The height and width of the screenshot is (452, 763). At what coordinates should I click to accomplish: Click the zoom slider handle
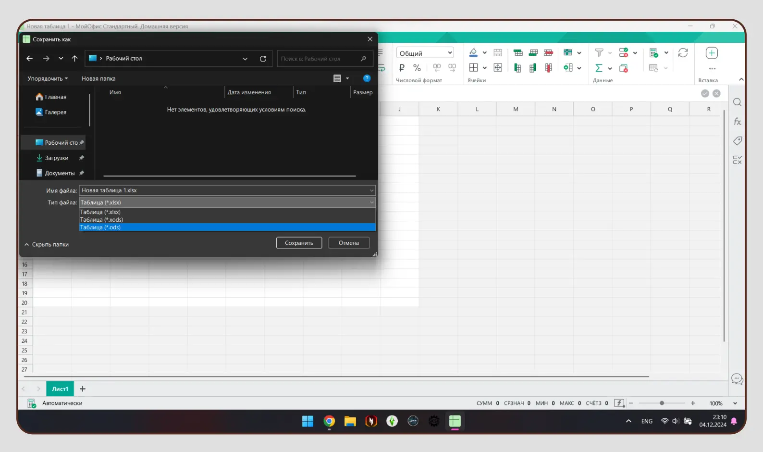[662, 403]
